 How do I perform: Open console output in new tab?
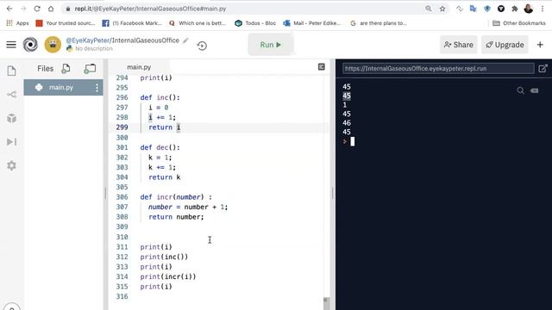[543, 69]
